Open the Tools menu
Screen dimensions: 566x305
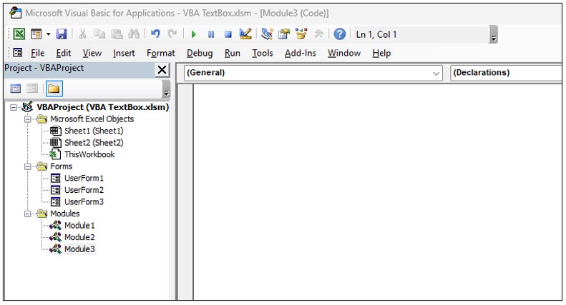pyautogui.click(x=263, y=54)
